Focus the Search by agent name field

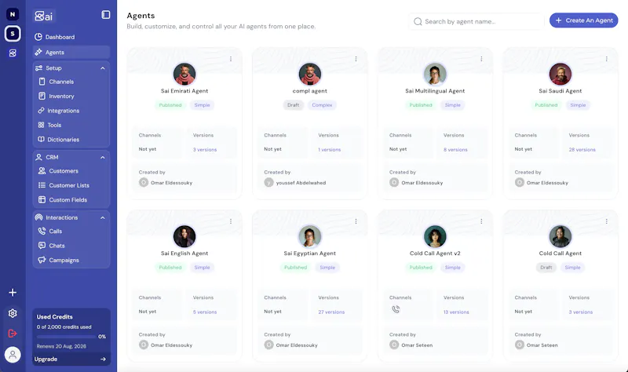pyautogui.click(x=476, y=21)
